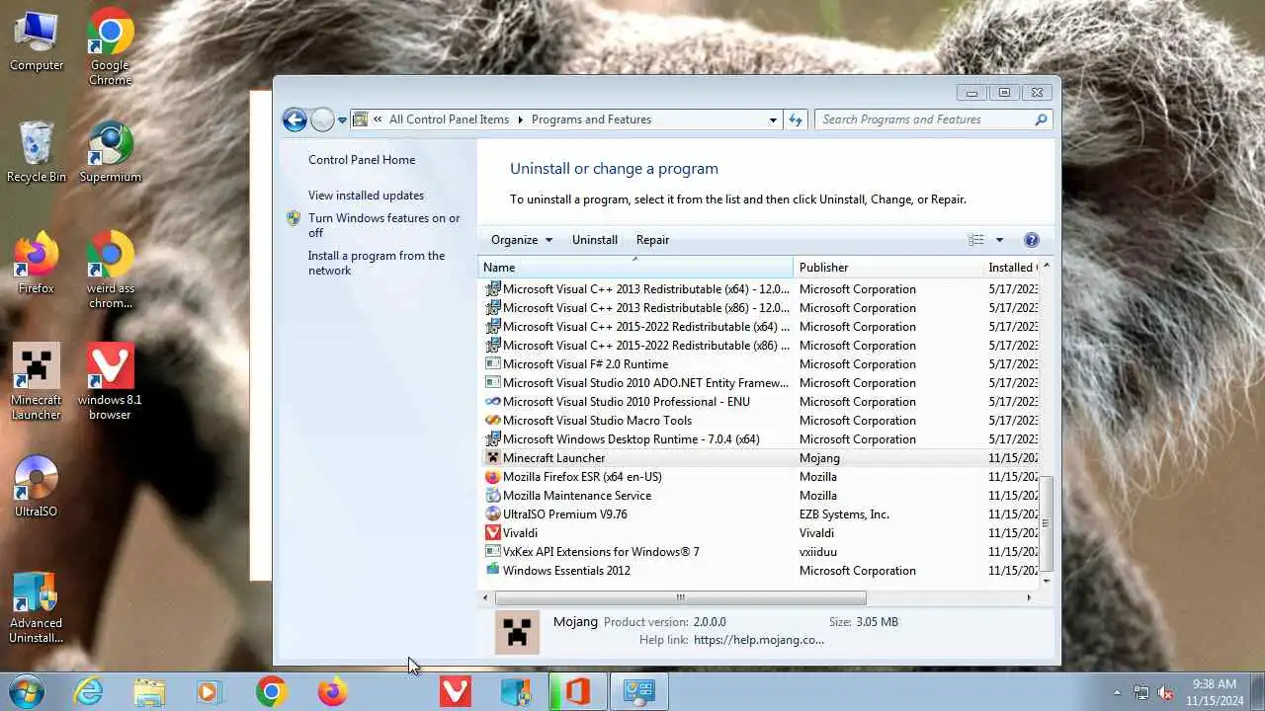Open Windows Media Player from taskbar

tap(209, 692)
